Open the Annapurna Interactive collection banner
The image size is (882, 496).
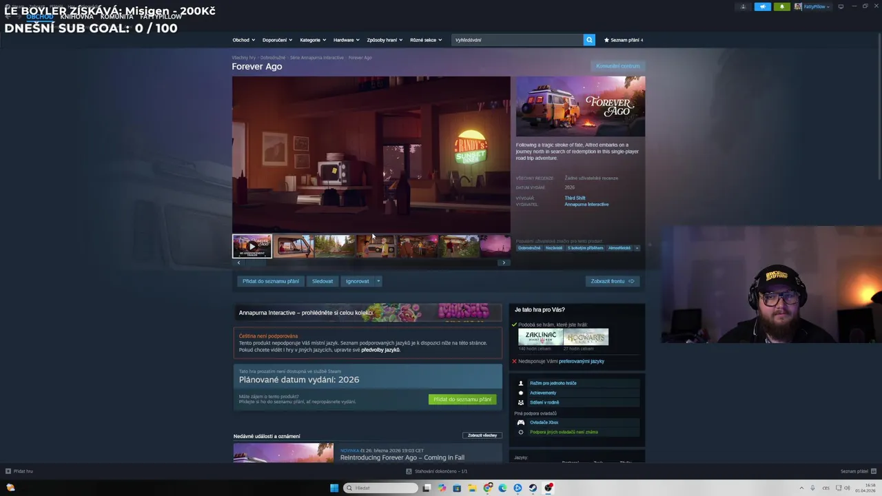(x=368, y=313)
